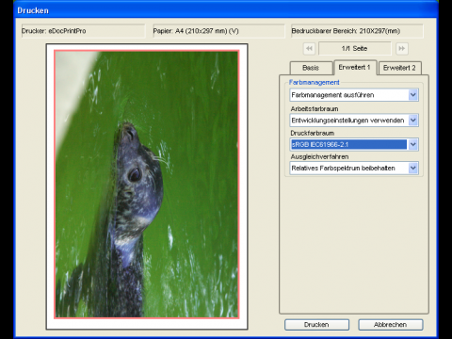452x339 pixels.
Task: Click the Drucker: eDocPrintPro field
Action: (83, 31)
